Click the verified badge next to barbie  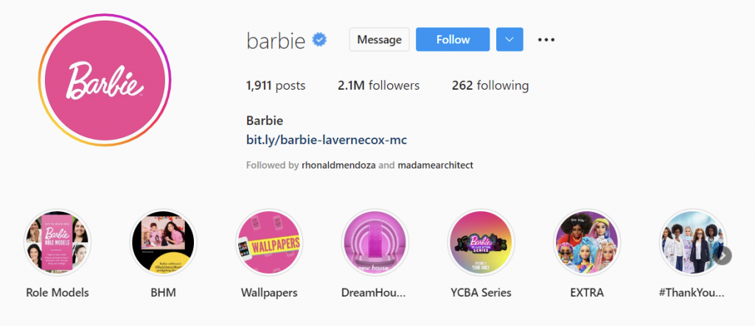pos(319,40)
